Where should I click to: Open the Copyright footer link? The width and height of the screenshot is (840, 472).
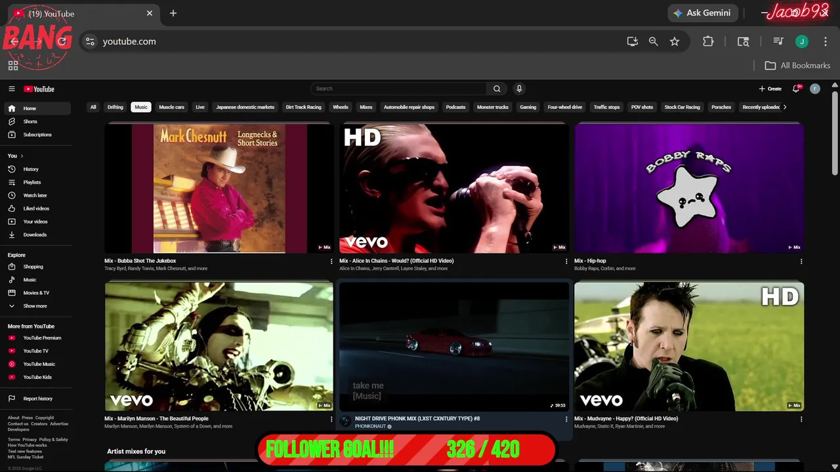pos(45,418)
